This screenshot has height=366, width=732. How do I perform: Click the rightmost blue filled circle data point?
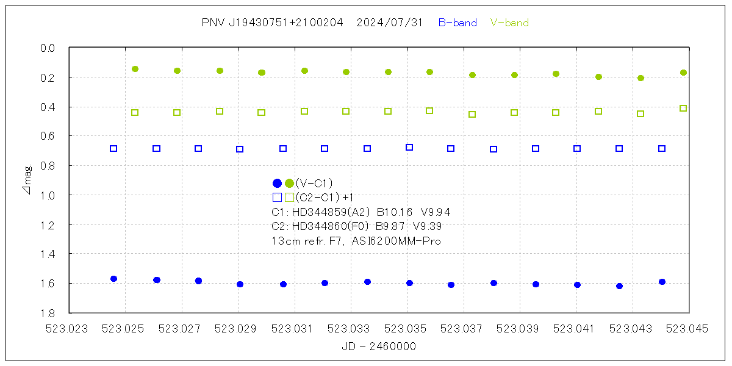pos(662,282)
